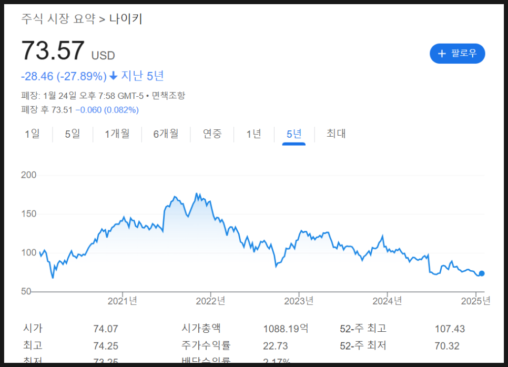Click the 2022년 axis label
The image size is (508, 367).
coord(210,301)
